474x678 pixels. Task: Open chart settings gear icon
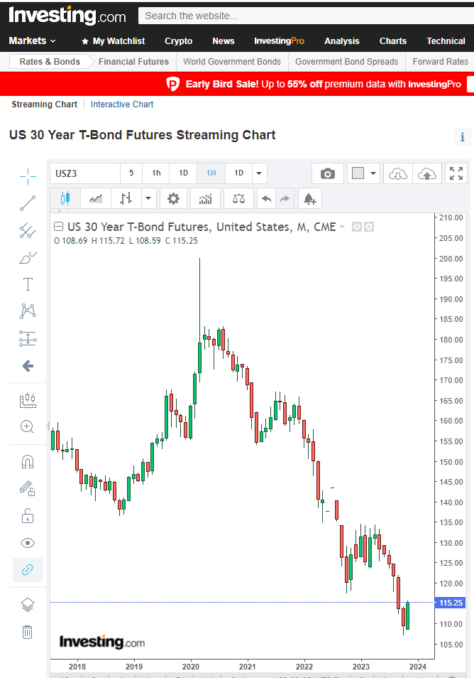click(173, 199)
